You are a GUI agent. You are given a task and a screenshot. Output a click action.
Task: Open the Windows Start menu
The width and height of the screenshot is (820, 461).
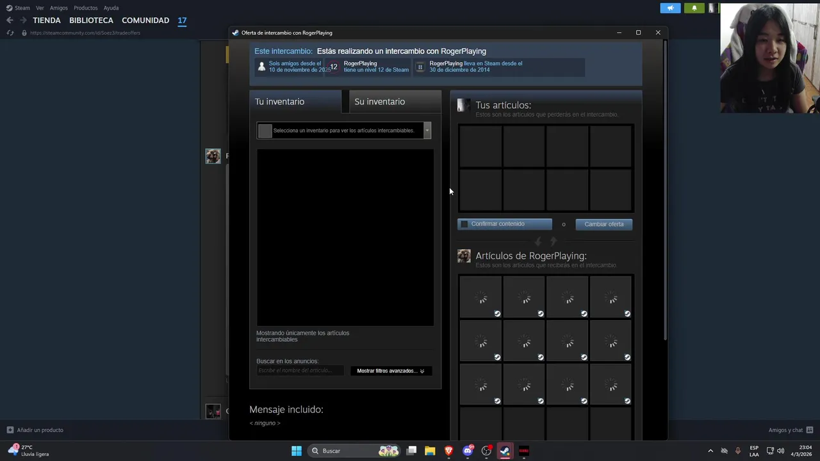click(297, 451)
